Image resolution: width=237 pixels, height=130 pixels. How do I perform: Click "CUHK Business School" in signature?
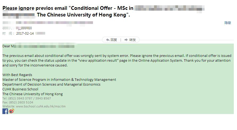(x=20, y=89)
